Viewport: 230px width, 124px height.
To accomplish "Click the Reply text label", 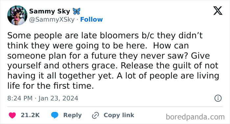I will (73, 115).
